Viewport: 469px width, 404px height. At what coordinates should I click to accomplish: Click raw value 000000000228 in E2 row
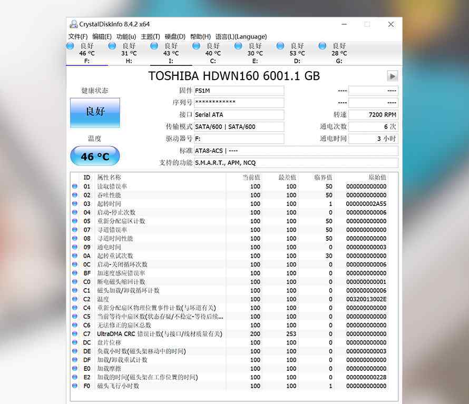point(366,377)
